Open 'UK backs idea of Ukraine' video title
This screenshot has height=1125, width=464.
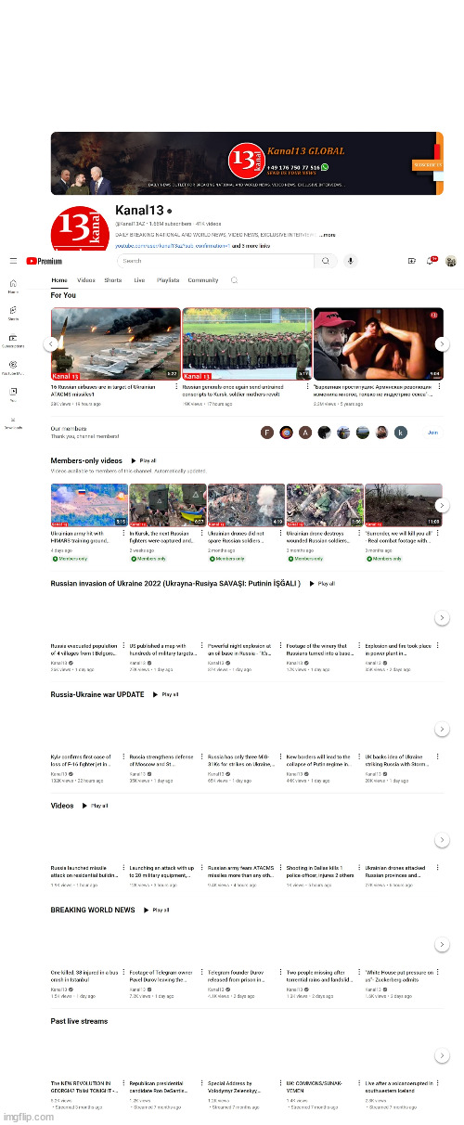pyautogui.click(x=399, y=761)
